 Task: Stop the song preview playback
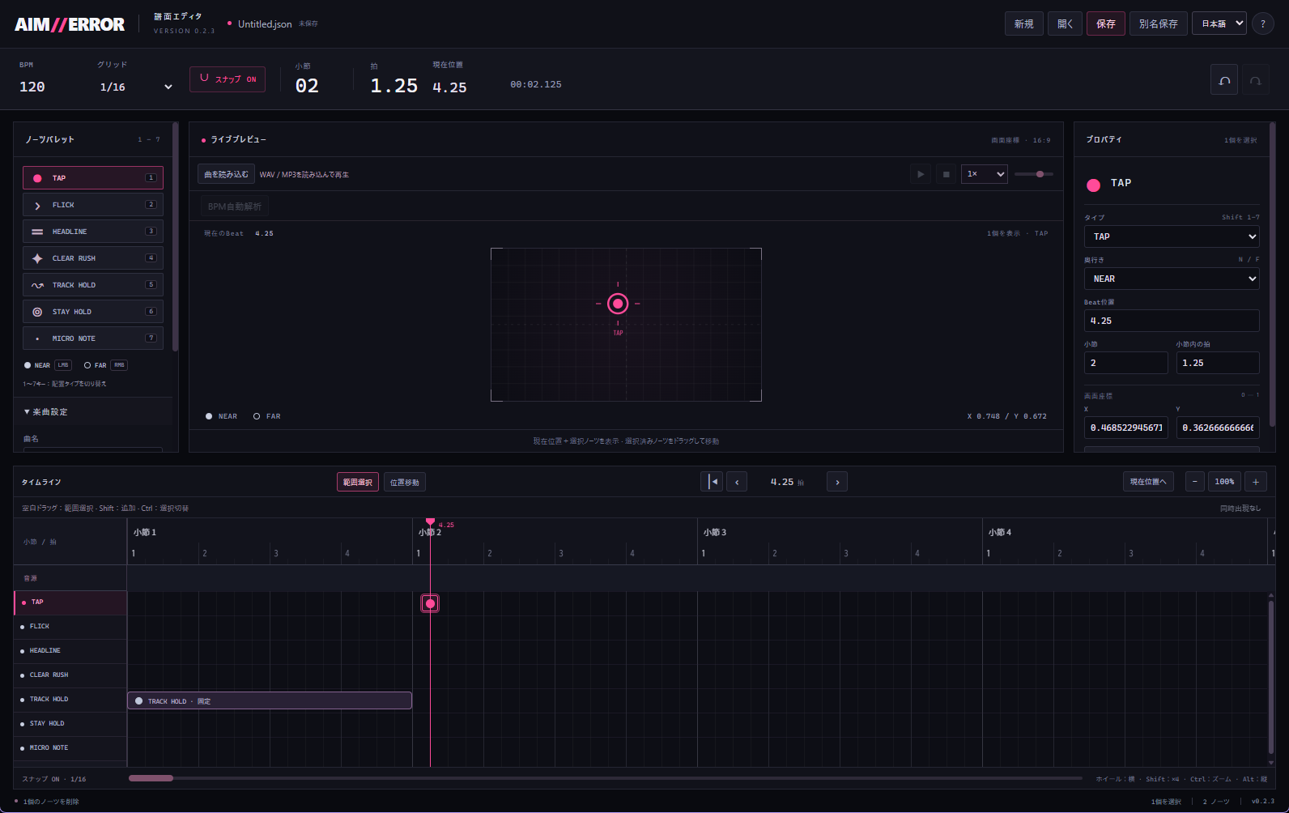point(946,174)
